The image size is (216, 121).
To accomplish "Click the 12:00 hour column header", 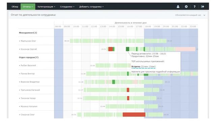I will (x=94, y=27).
